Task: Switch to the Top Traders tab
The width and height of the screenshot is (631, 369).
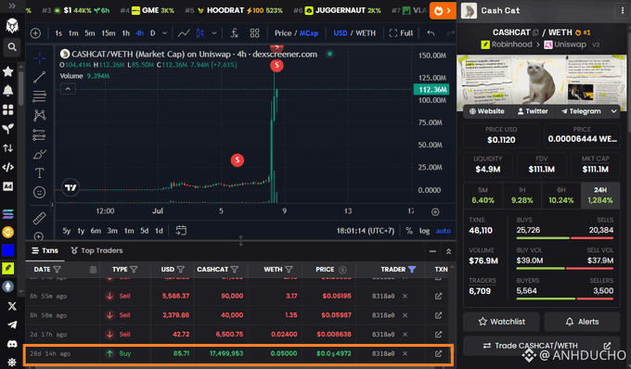Action: [x=97, y=250]
